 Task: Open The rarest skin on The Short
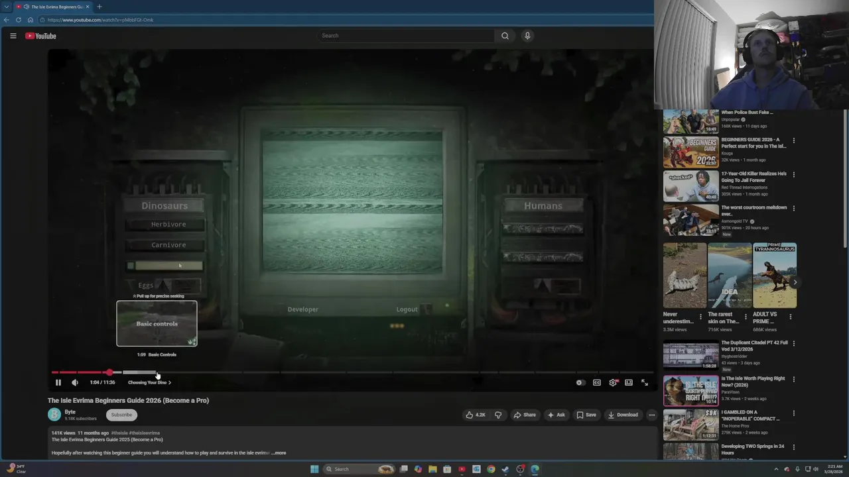[730, 276]
